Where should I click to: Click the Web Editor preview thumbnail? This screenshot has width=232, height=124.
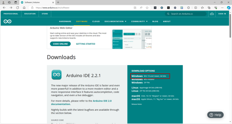132,39
